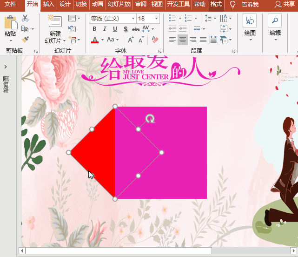Open the Drawing 绘图 group button
The image size is (298, 257).
point(250,27)
